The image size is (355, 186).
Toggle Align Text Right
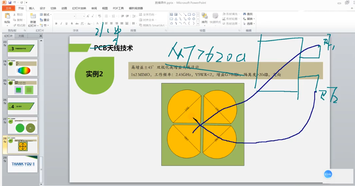(x=117, y=23)
